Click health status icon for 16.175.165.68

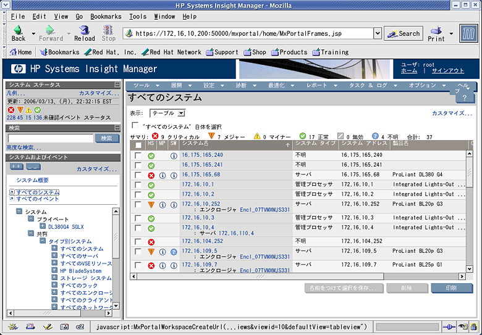point(151,175)
